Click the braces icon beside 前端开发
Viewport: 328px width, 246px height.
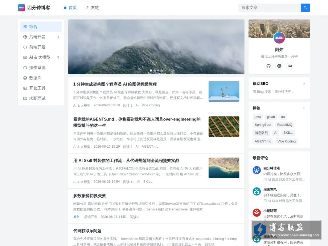[25, 47]
